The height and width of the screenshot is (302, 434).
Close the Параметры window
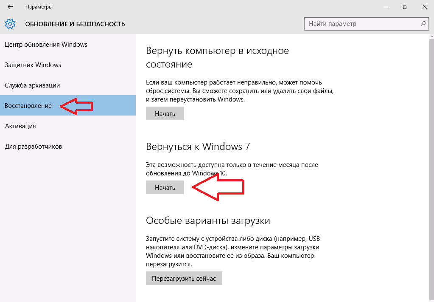[x=424, y=7]
